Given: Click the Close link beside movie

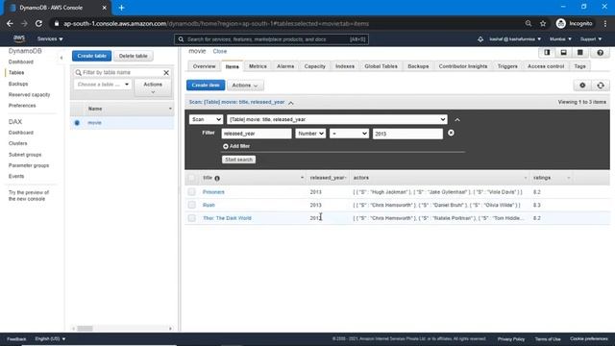Looking at the screenshot, I should (x=220, y=51).
